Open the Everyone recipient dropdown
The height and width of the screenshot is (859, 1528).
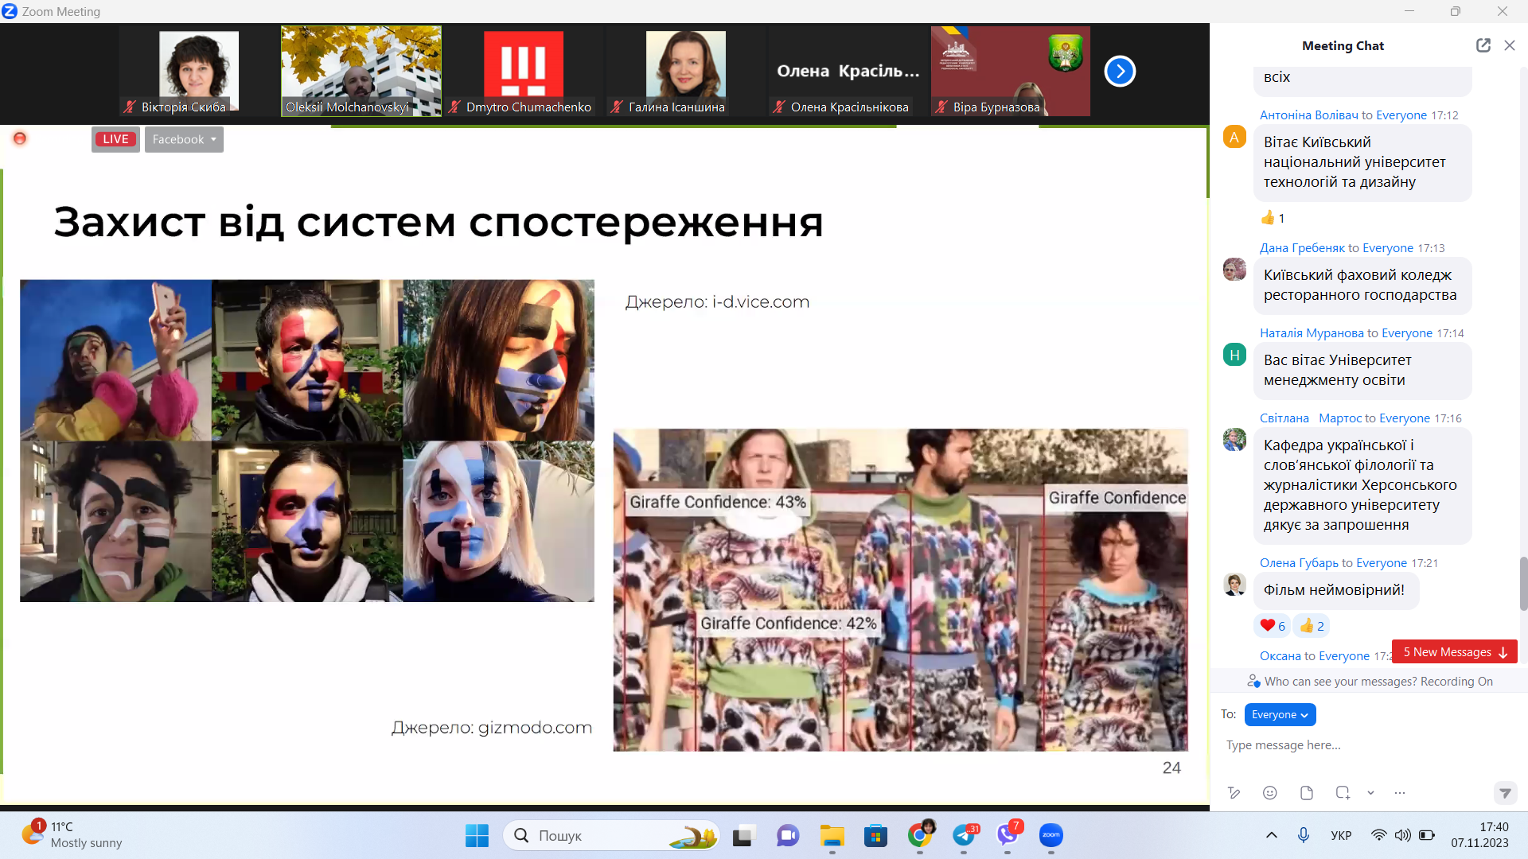pyautogui.click(x=1279, y=714)
